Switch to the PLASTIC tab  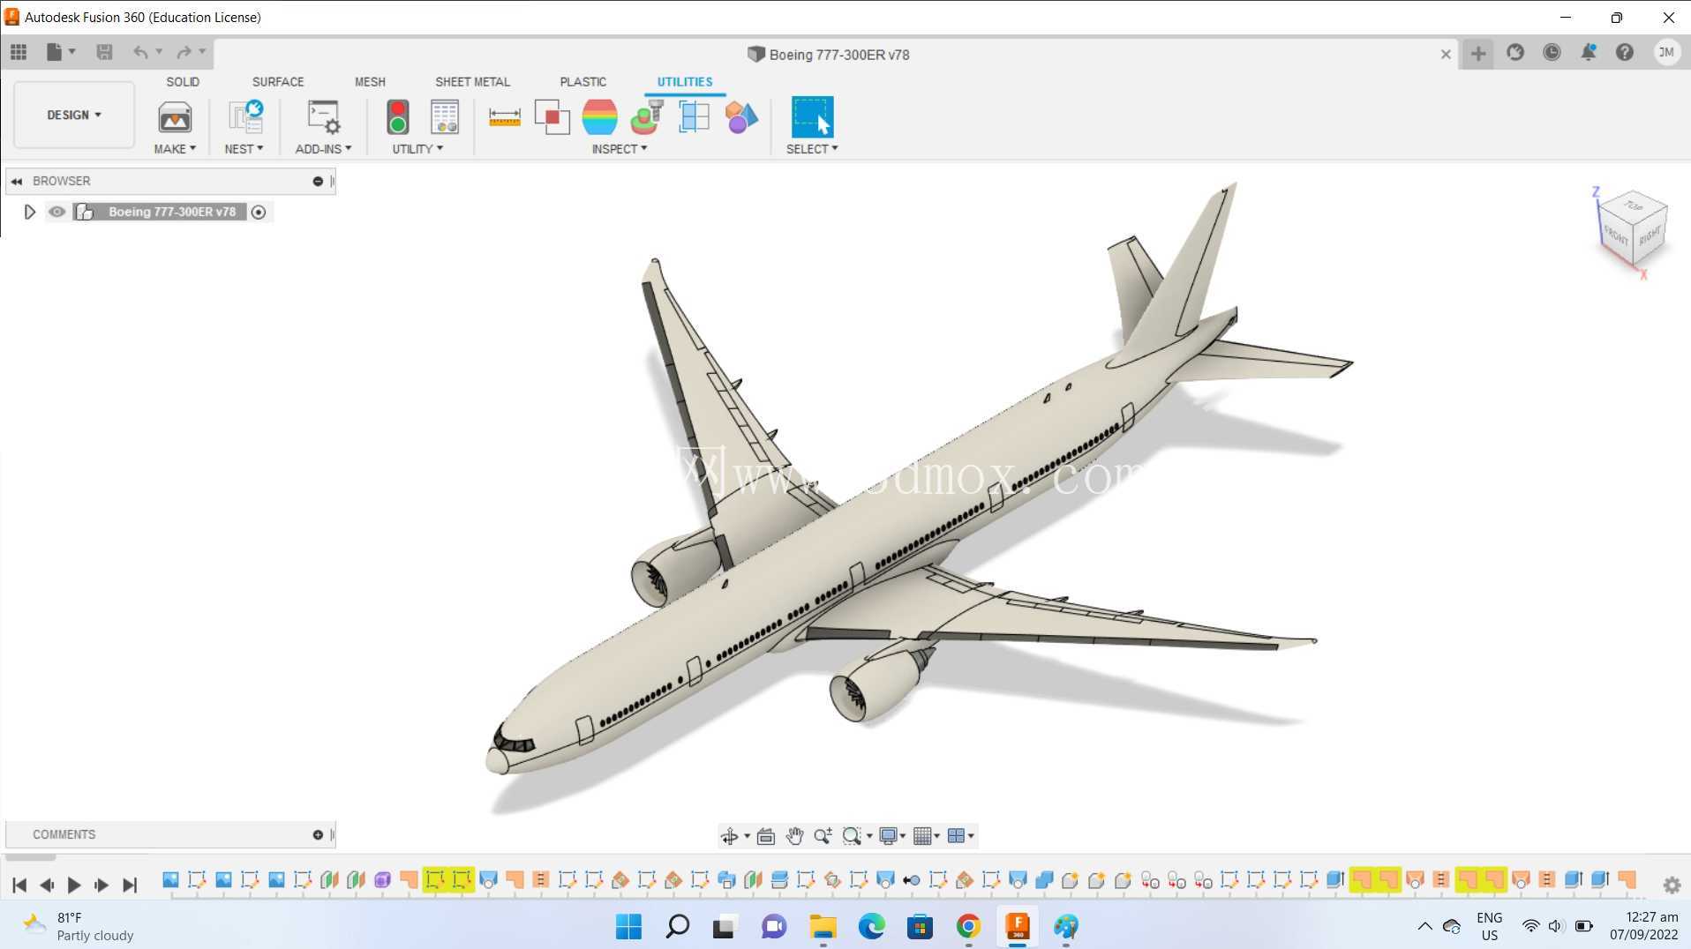coord(582,82)
